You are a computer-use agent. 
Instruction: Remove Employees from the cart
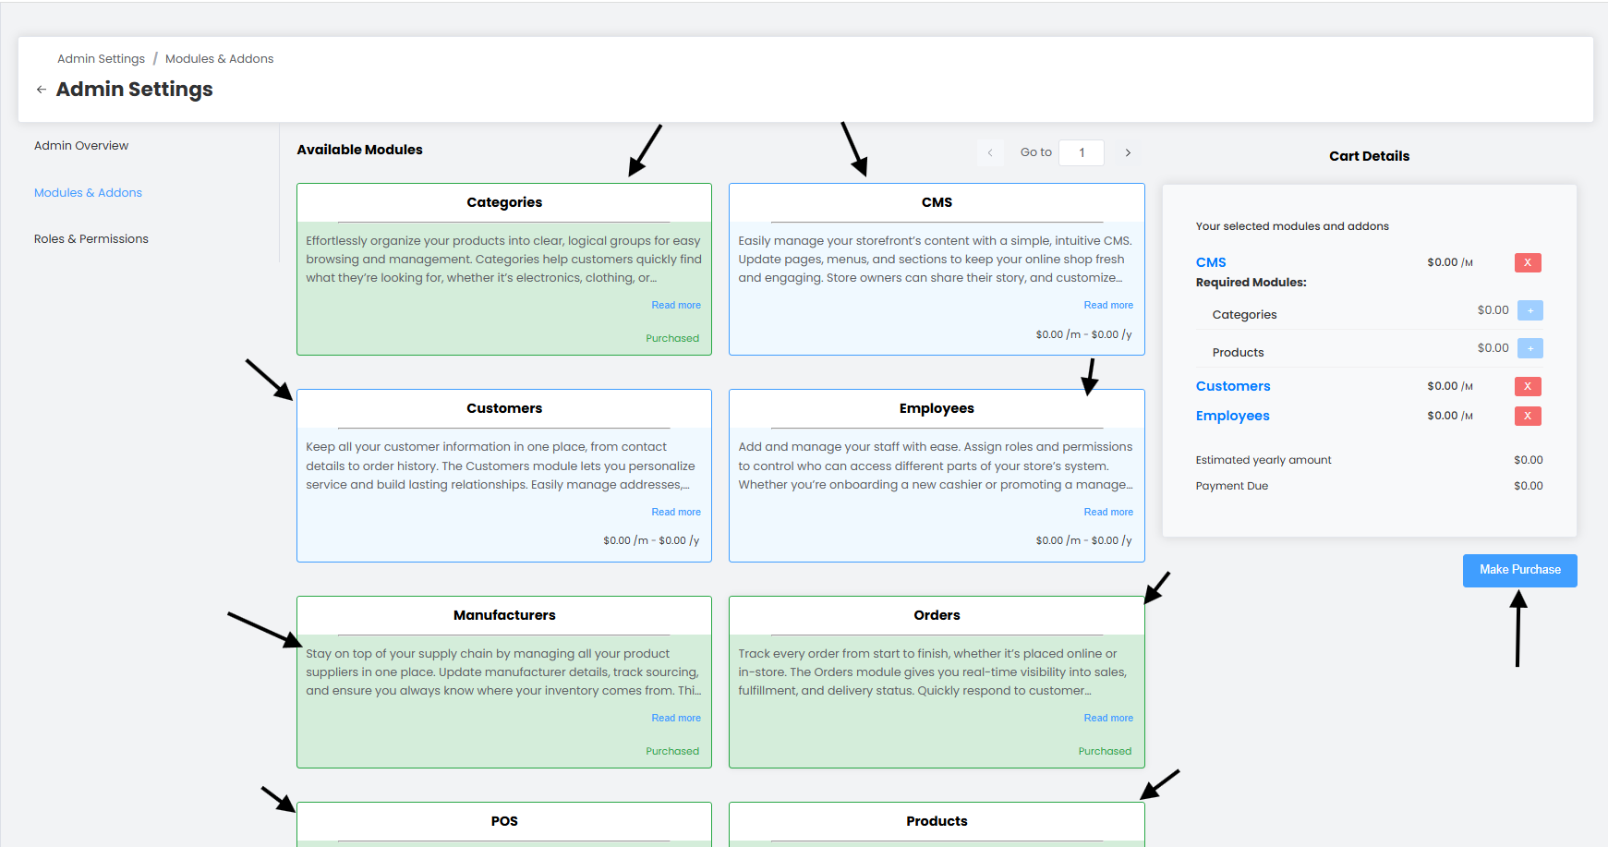click(1527, 416)
